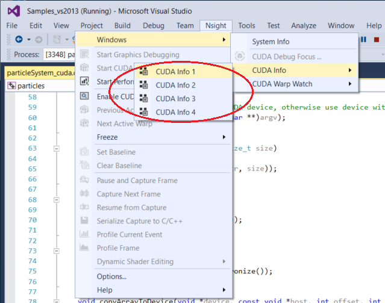Click the CUDA Info 2 window icon
Viewport: 385px width, 303px height.
[x=143, y=85]
